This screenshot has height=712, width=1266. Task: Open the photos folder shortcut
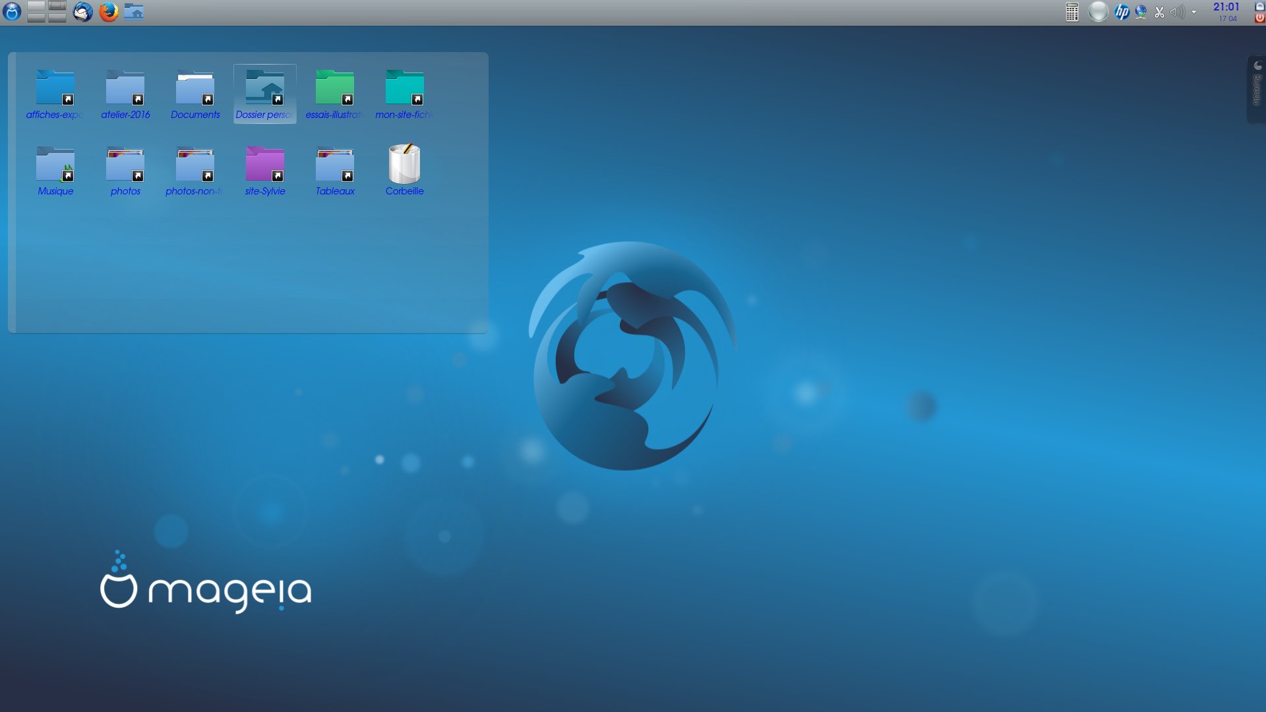pyautogui.click(x=125, y=171)
